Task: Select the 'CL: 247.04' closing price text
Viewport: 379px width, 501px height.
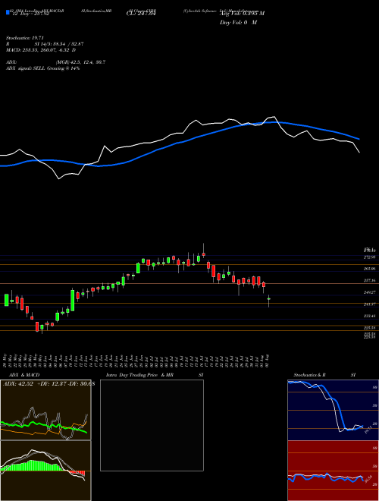Action: [140, 14]
